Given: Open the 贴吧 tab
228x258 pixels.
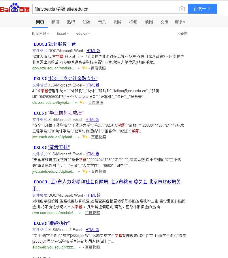Looking at the screenshot, I should tap(71, 22).
